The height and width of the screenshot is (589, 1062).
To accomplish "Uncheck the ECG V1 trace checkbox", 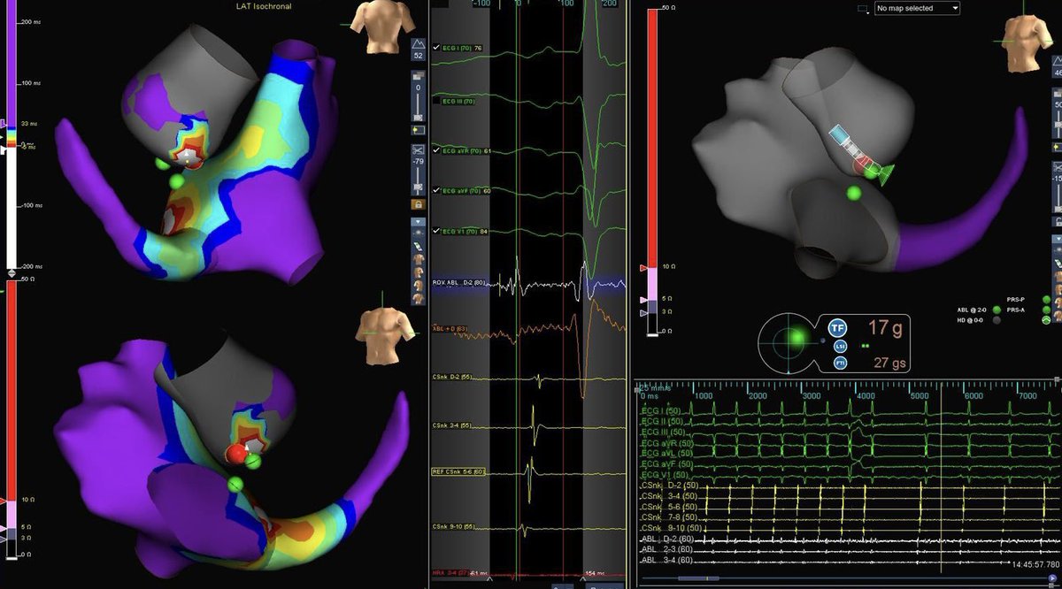I will 436,231.
